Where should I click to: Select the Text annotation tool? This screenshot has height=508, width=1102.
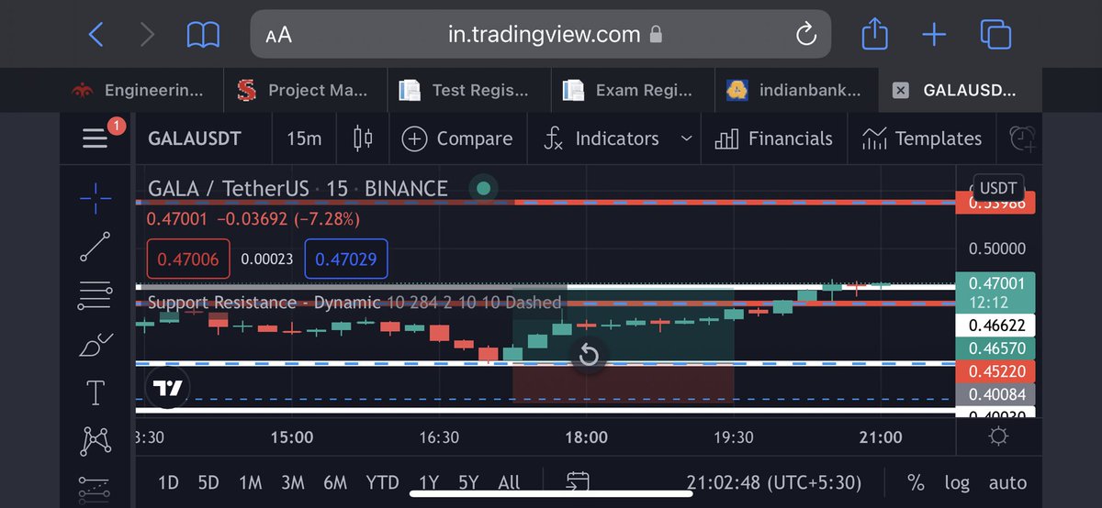click(x=96, y=393)
